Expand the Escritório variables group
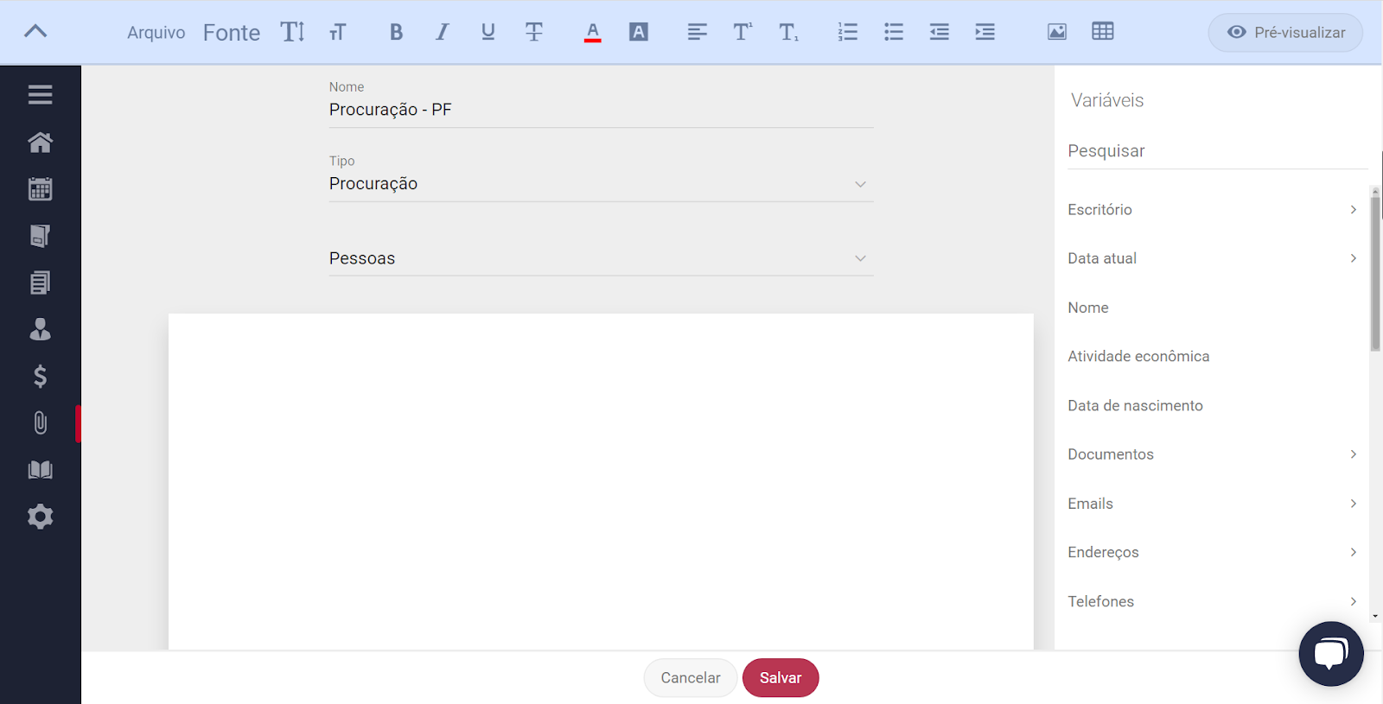The image size is (1383, 704). click(x=1212, y=210)
